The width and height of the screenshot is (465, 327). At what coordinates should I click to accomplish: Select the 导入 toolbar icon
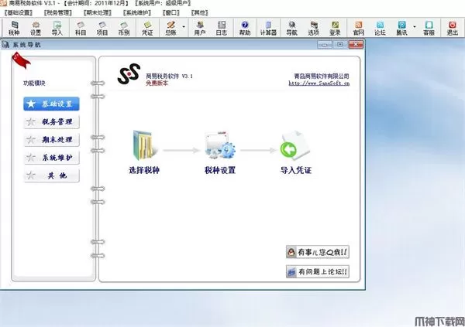tap(57, 29)
